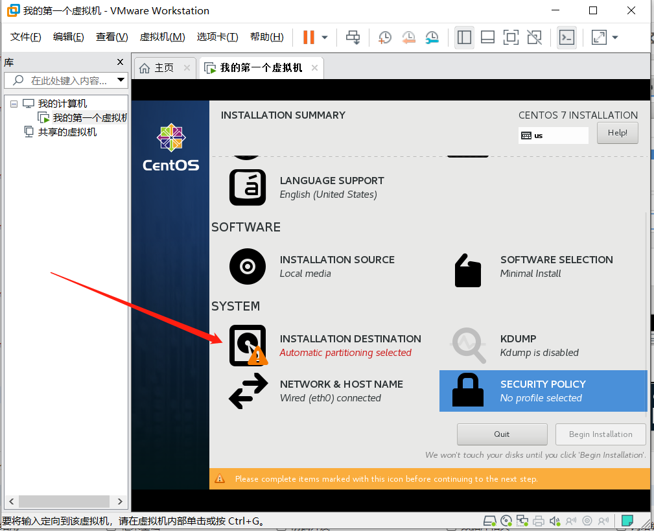
Task: Click the stretch guest display icon
Action: (599, 37)
